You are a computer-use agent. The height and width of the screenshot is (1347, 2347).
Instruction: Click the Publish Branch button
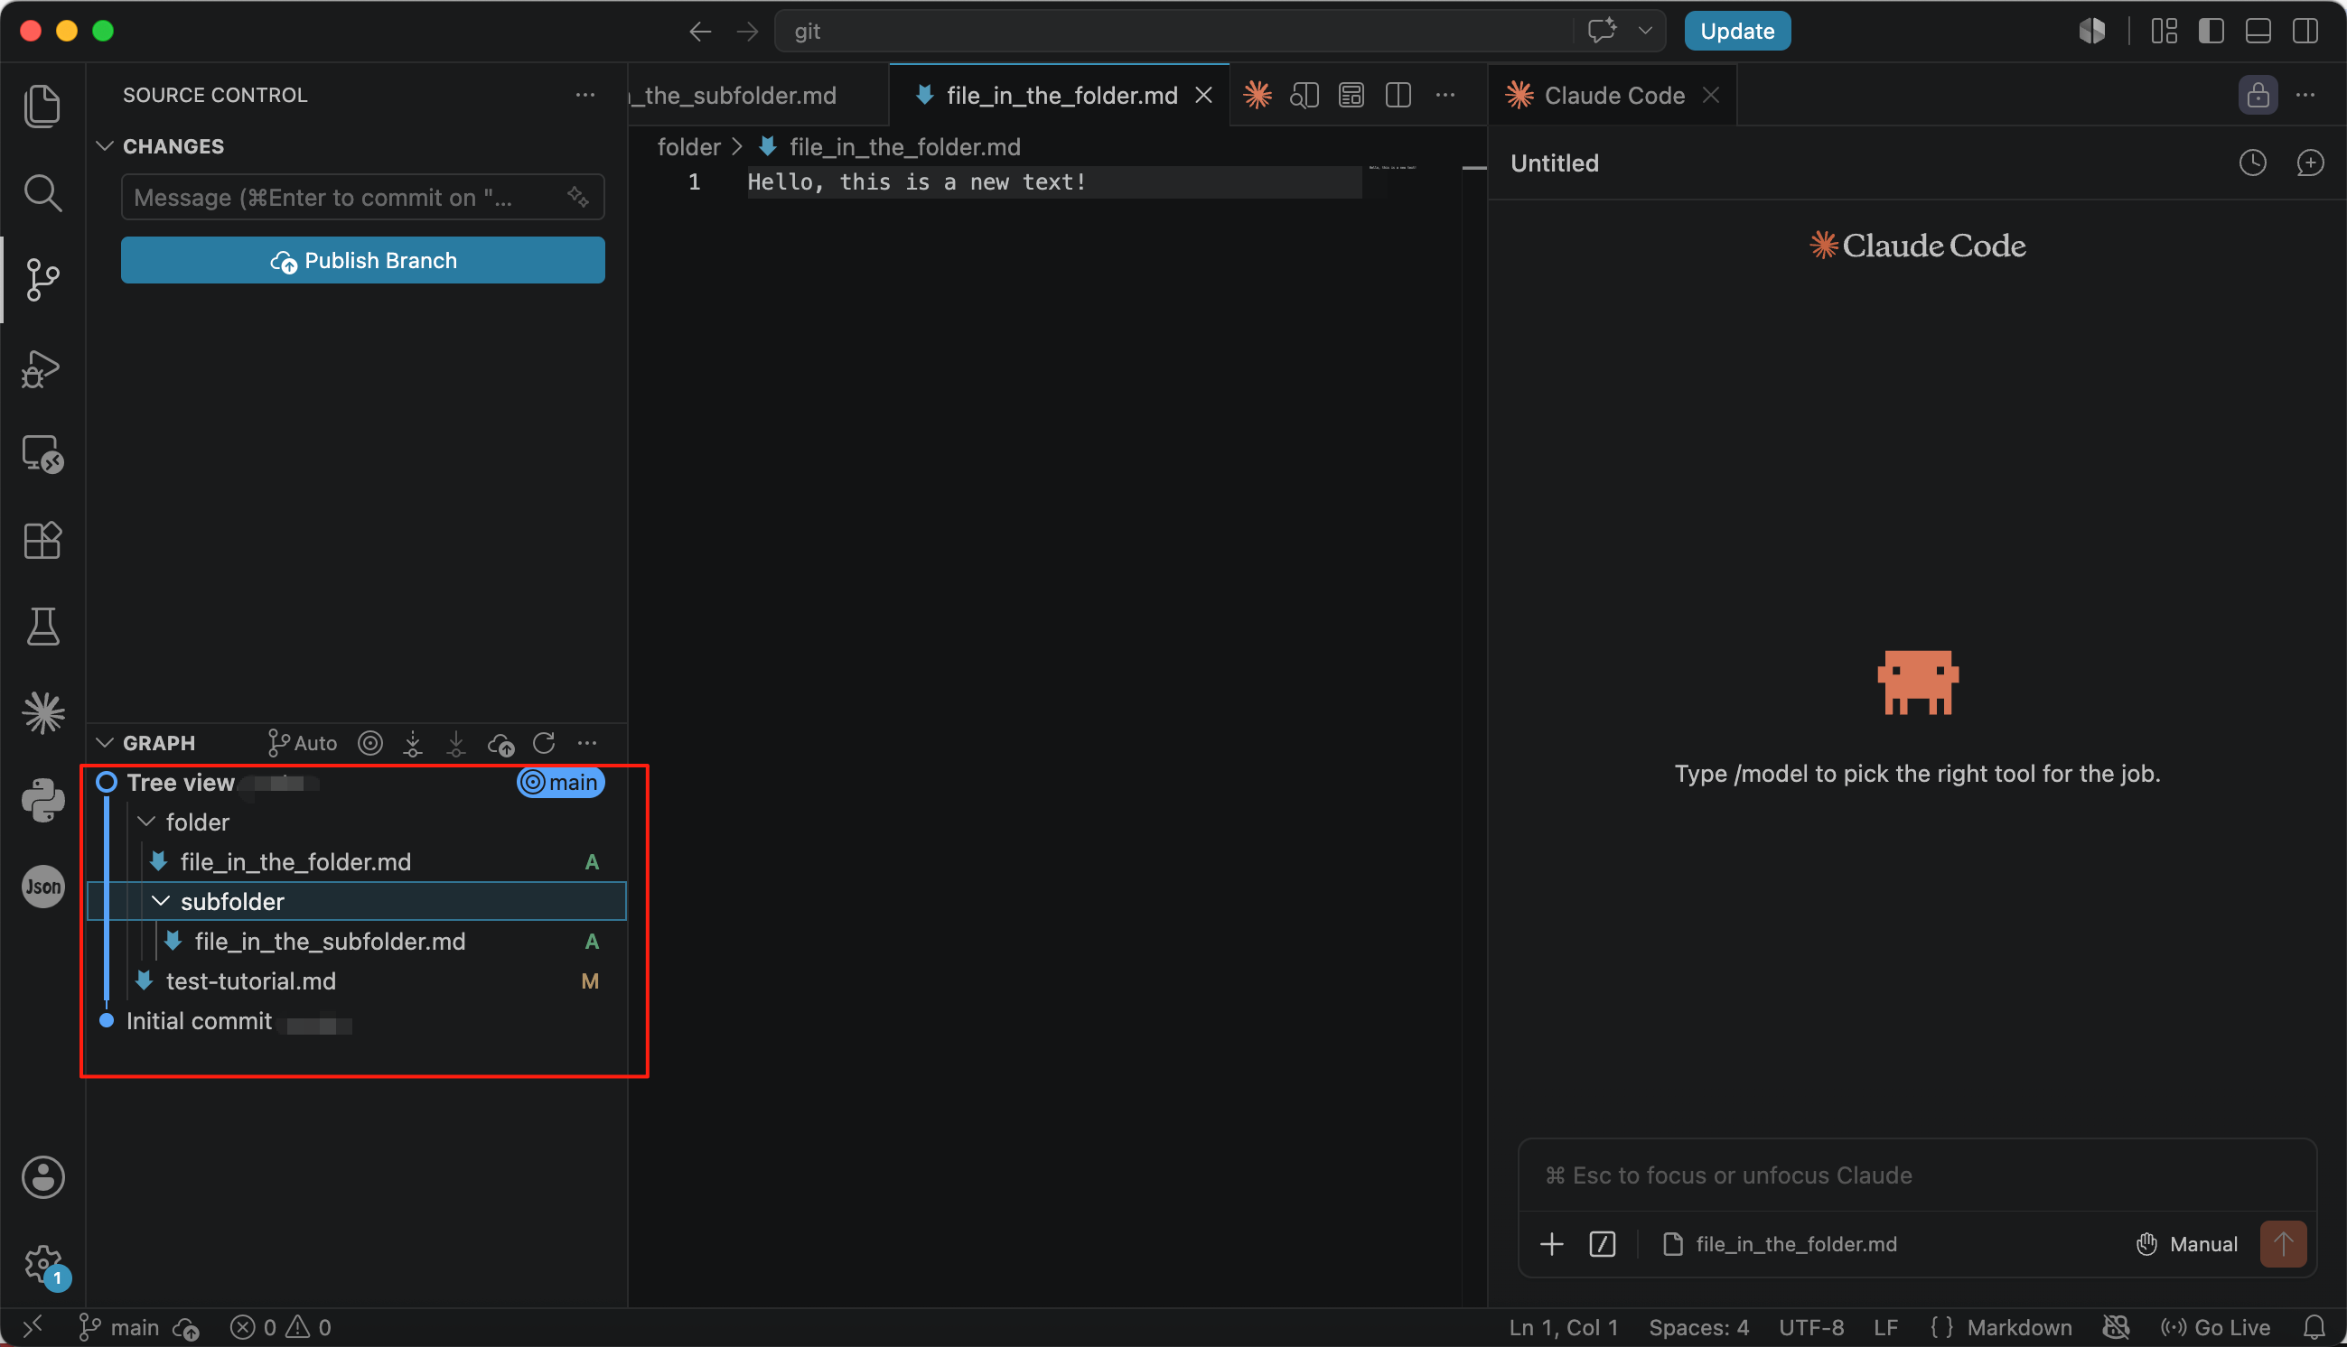tap(363, 260)
